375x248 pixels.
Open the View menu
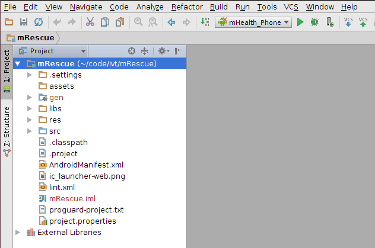pyautogui.click(x=54, y=7)
